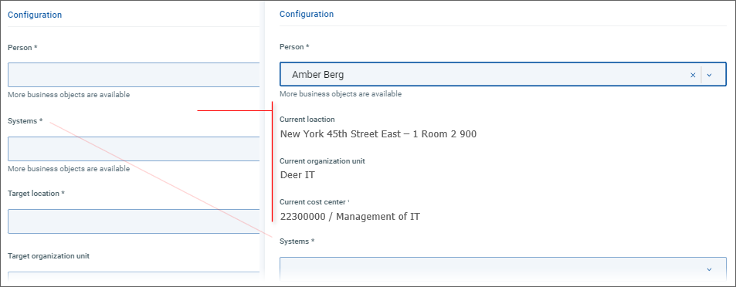Select the Configuration heading above the empty Person field
Viewport: 736px width, 287px height.
coord(35,15)
